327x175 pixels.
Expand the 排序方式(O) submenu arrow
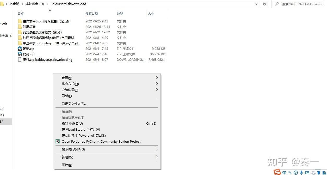157,84
